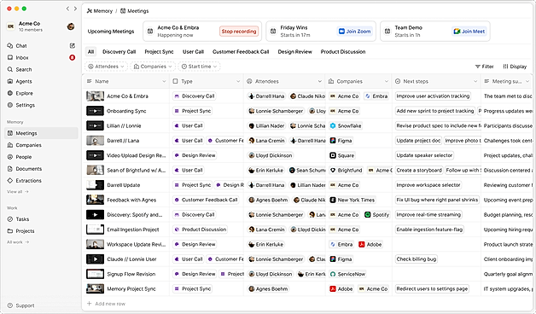The height and width of the screenshot is (314, 536).
Task: Expand the Name column header menu
Action: pyautogui.click(x=164, y=81)
